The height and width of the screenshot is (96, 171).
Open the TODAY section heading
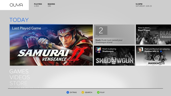(x=19, y=20)
